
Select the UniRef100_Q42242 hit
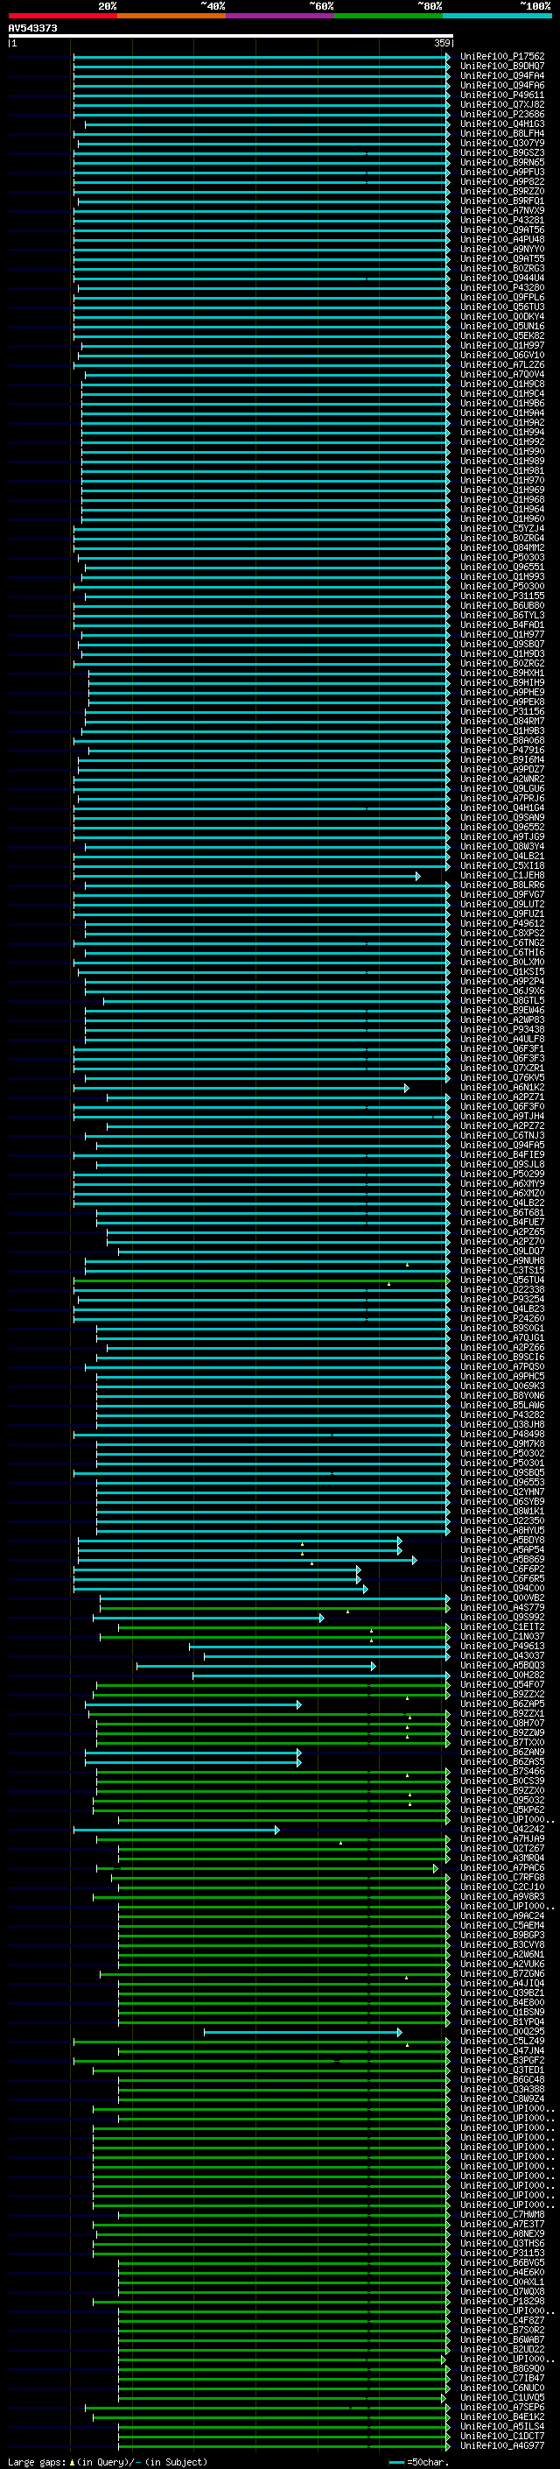point(501,1830)
